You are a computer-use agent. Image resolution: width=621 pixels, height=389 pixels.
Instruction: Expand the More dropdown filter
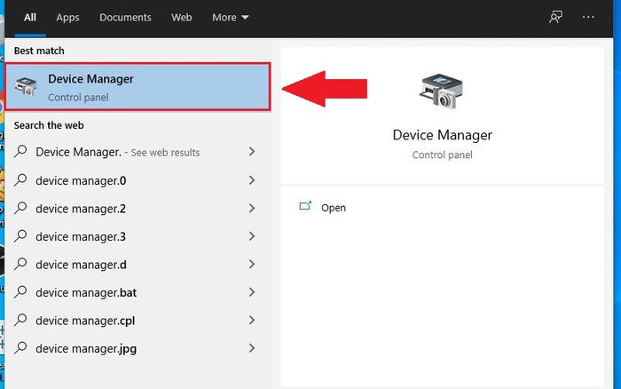[230, 18]
